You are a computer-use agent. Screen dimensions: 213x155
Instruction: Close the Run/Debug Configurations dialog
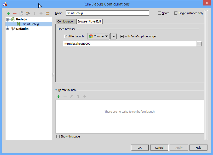pyautogui.click(x=207, y=3)
